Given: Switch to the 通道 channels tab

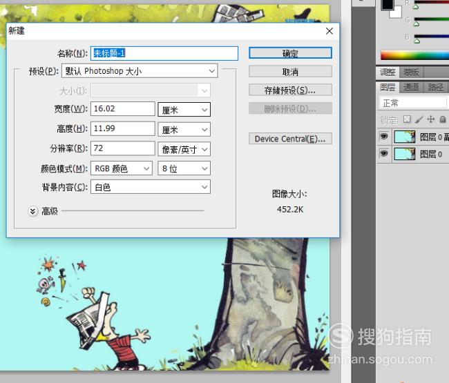Looking at the screenshot, I should coord(411,87).
